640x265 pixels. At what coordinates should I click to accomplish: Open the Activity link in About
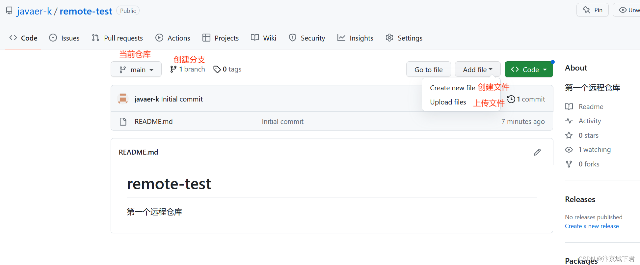tap(583, 121)
